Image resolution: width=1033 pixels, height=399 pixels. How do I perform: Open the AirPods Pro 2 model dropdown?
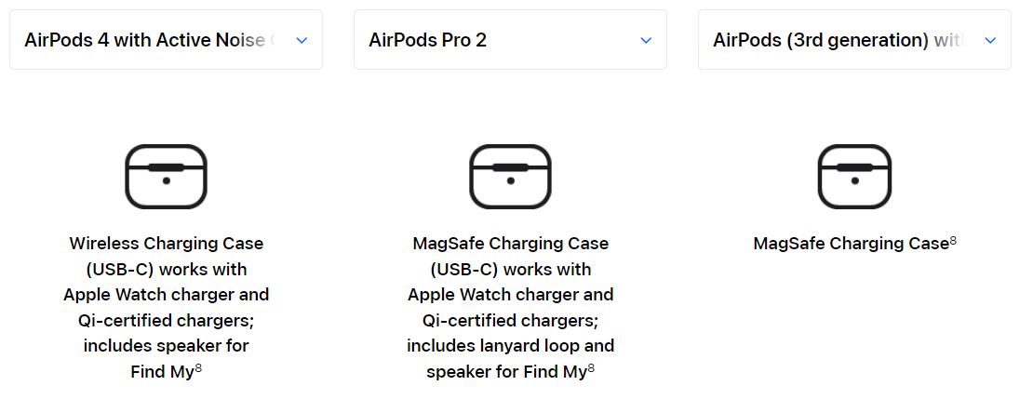point(510,39)
